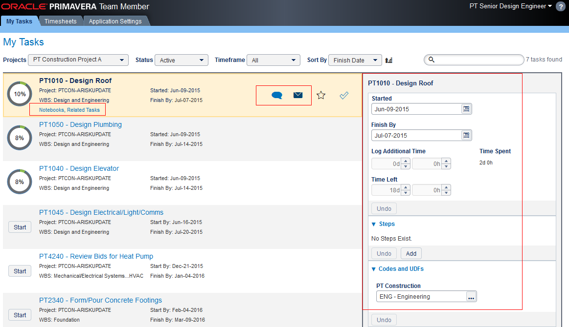This screenshot has height=327, width=569.
Task: Click the email envelope icon for PT1010
Action: (298, 95)
